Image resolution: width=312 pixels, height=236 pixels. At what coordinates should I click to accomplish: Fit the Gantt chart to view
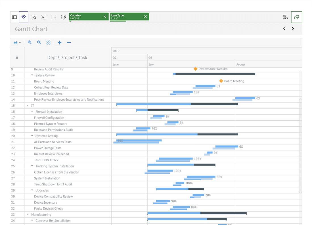tap(48, 42)
